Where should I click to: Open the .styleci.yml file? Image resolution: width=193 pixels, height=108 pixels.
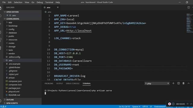pos(13,74)
